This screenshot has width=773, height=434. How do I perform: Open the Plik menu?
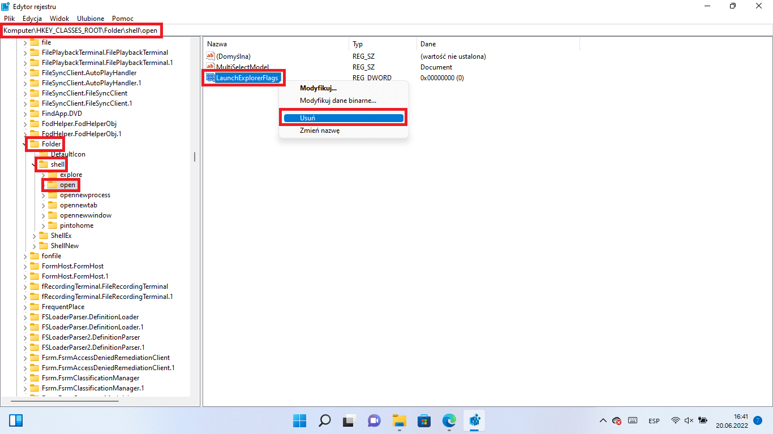pyautogui.click(x=9, y=19)
